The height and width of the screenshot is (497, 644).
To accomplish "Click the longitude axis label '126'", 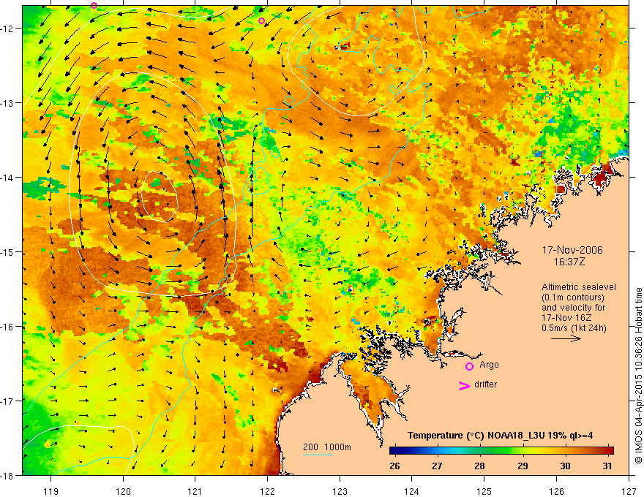I will pyautogui.click(x=556, y=491).
